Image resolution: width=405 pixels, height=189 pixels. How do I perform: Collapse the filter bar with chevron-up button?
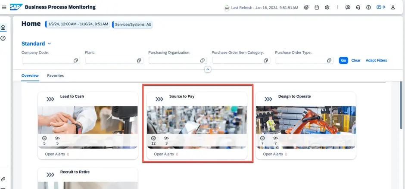208,69
